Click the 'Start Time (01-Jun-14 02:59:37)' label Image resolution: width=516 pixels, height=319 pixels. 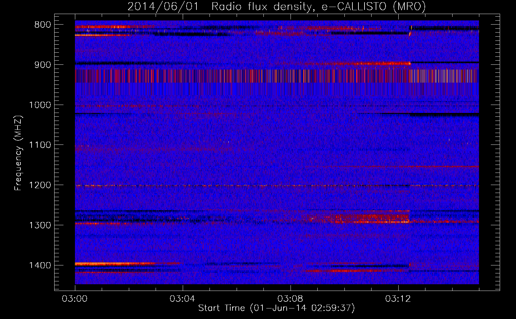276,308
